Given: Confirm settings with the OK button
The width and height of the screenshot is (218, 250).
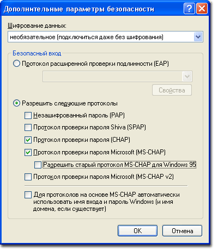Looking at the screenshot, I should [137, 230].
